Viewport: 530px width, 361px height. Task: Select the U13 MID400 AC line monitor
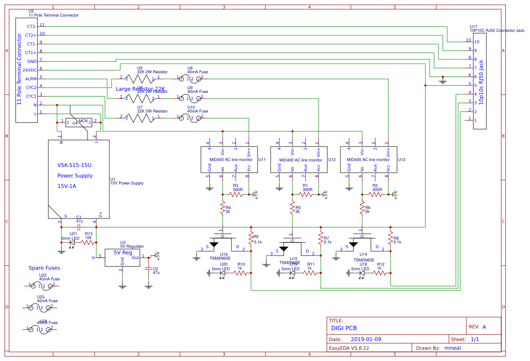tap(368, 160)
